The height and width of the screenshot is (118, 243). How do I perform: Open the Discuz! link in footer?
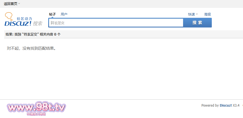point(226,106)
